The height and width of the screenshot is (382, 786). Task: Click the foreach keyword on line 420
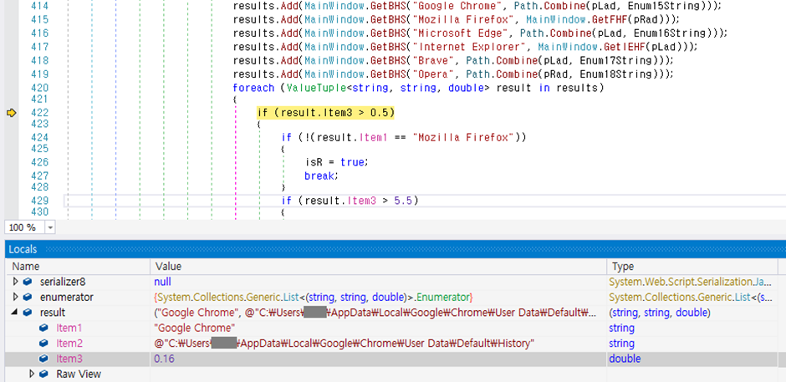pyautogui.click(x=253, y=89)
